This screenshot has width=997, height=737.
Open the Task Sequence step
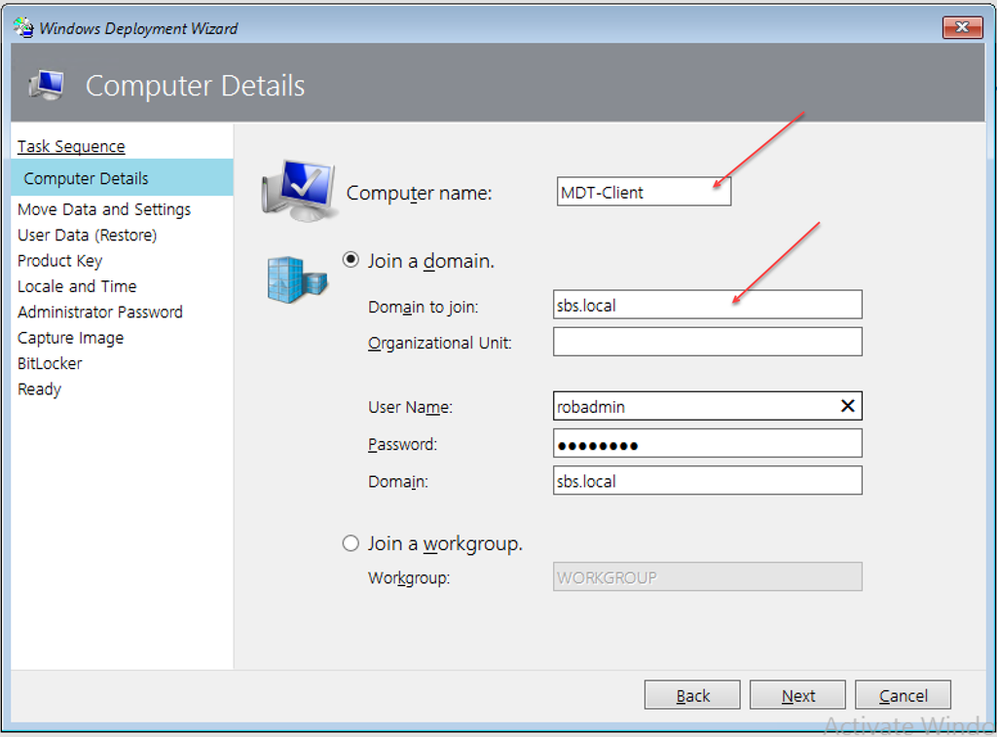[x=71, y=146]
